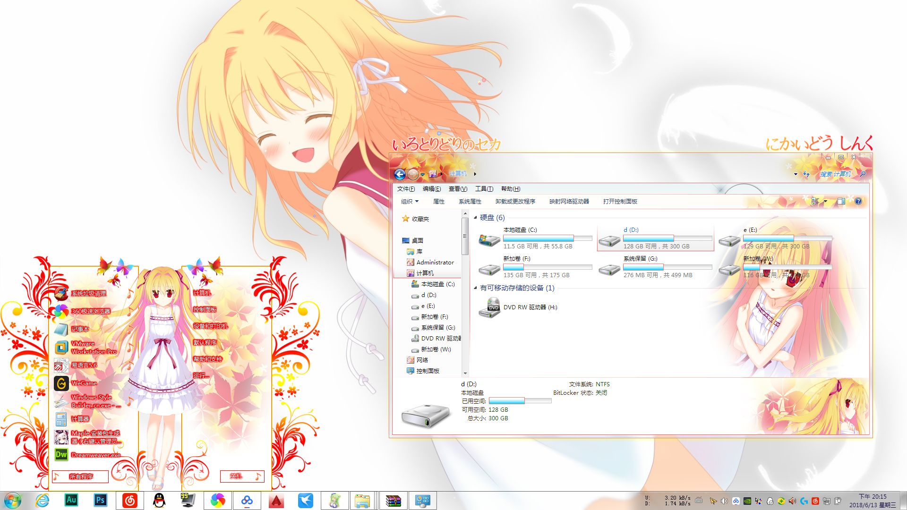Select 收藏夹 in the navigation pane

point(415,219)
